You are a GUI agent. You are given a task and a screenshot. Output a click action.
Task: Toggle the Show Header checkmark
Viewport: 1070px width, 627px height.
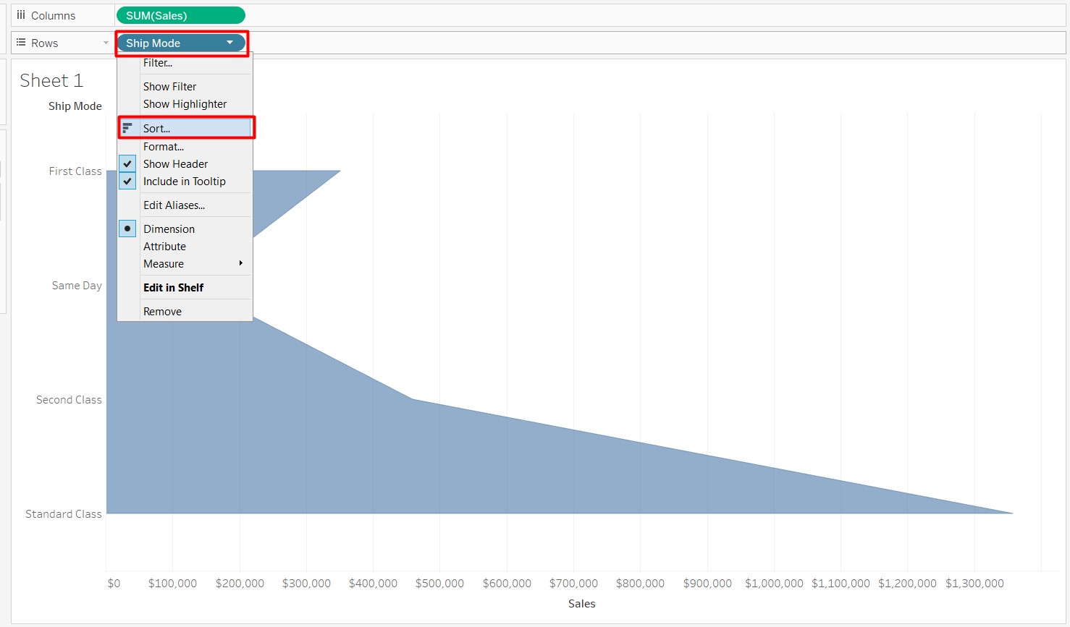tap(127, 164)
